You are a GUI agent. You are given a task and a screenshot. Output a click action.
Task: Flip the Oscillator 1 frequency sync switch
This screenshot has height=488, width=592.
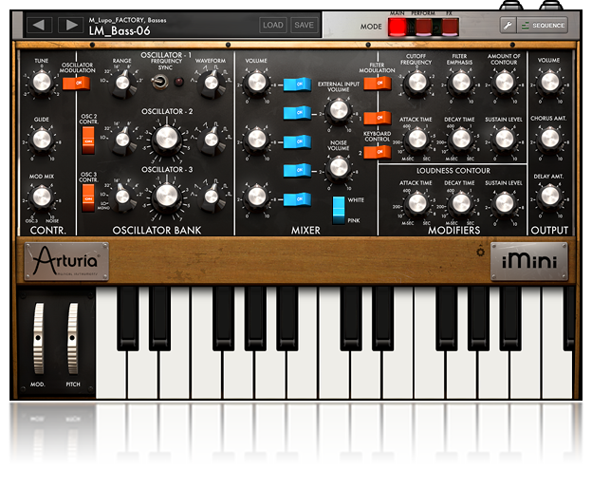tap(160, 82)
